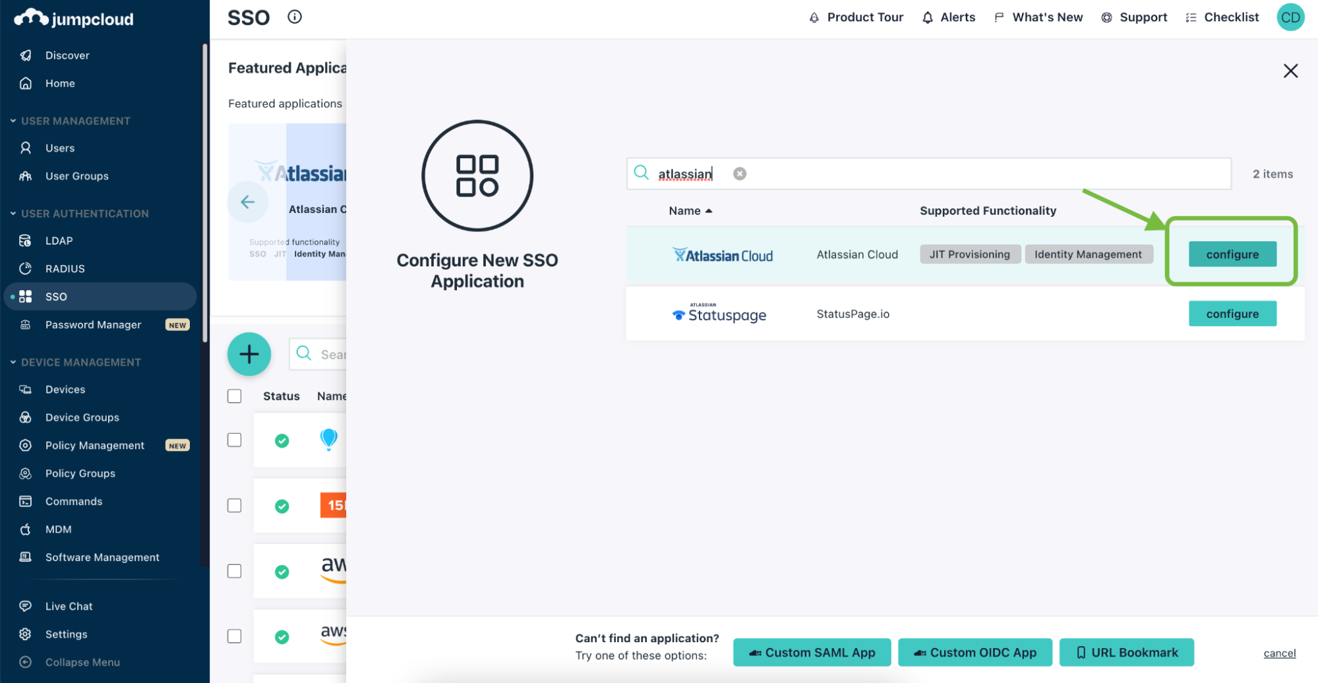The height and width of the screenshot is (683, 1318).
Task: Click the JIT Provisioning tag
Action: point(969,254)
